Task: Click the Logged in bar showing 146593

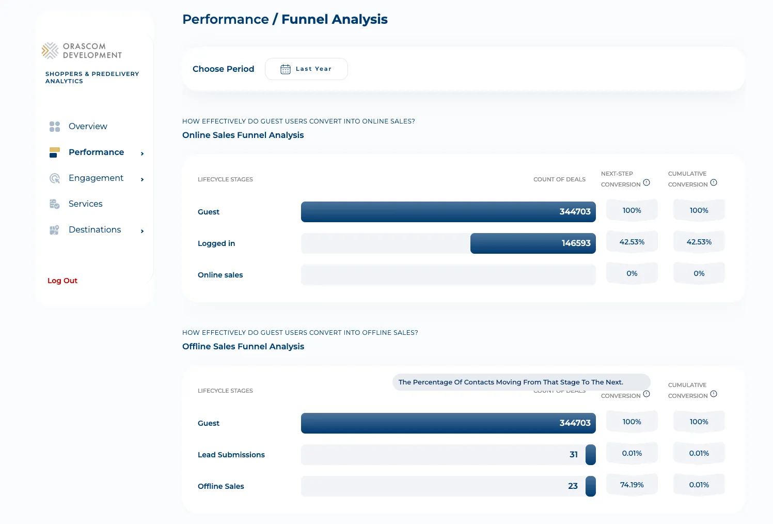Action: 533,243
